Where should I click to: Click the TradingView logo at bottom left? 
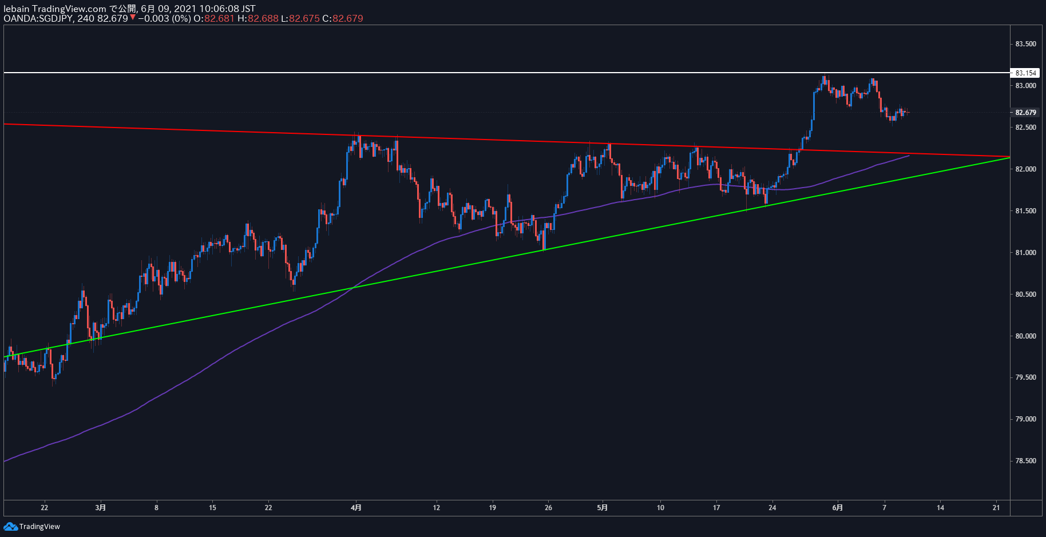(32, 526)
